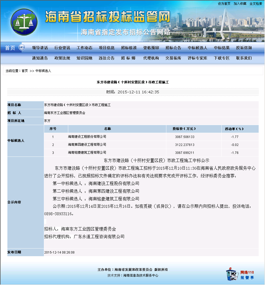Click the 投标价（万元）column header
265x285 pixels.
pos(184,129)
